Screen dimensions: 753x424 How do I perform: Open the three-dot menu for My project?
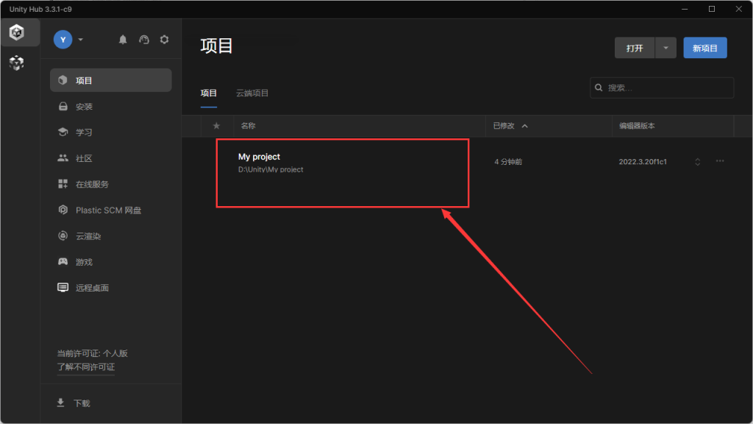(720, 161)
